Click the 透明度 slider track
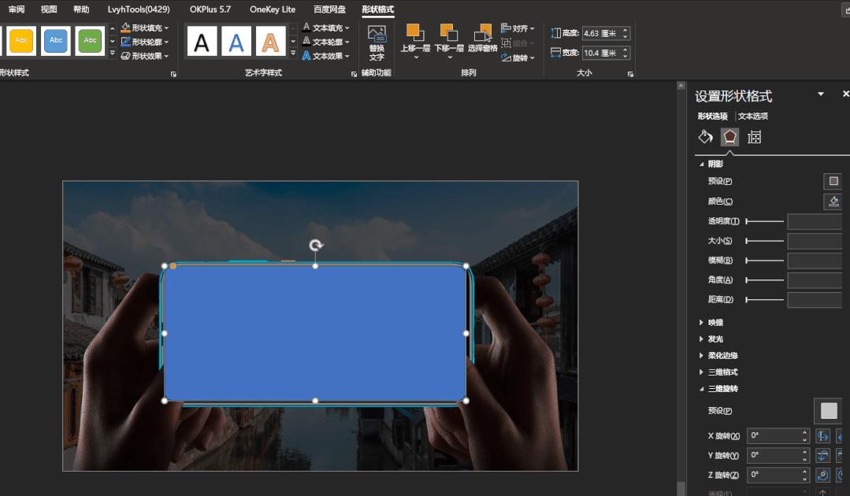Viewport: 850px width, 496px height. [x=765, y=221]
